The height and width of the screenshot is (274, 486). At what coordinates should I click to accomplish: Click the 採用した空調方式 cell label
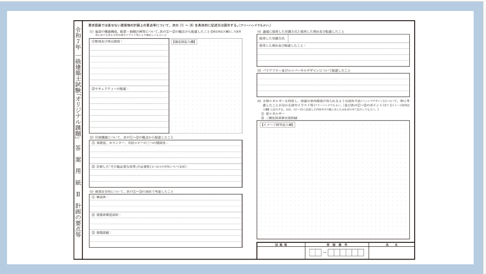(272, 38)
